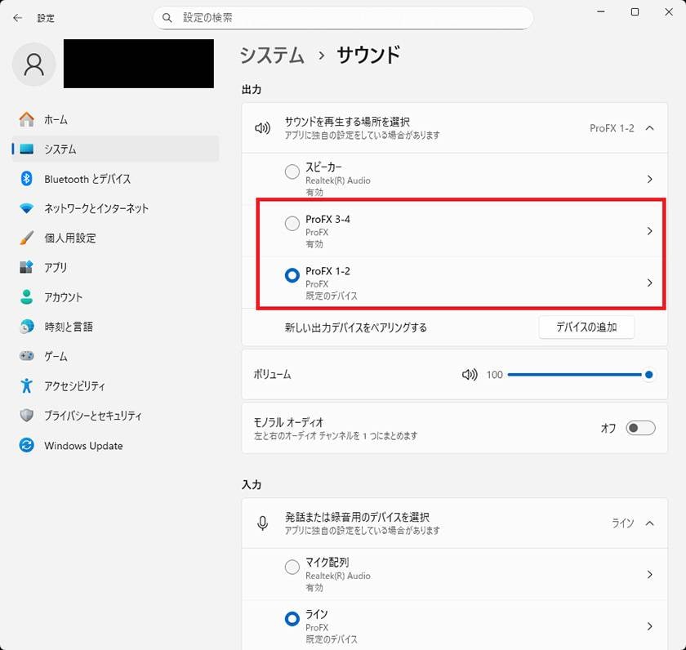686x650 pixels.
Task: Click the search magnifier icon
Action: (167, 18)
